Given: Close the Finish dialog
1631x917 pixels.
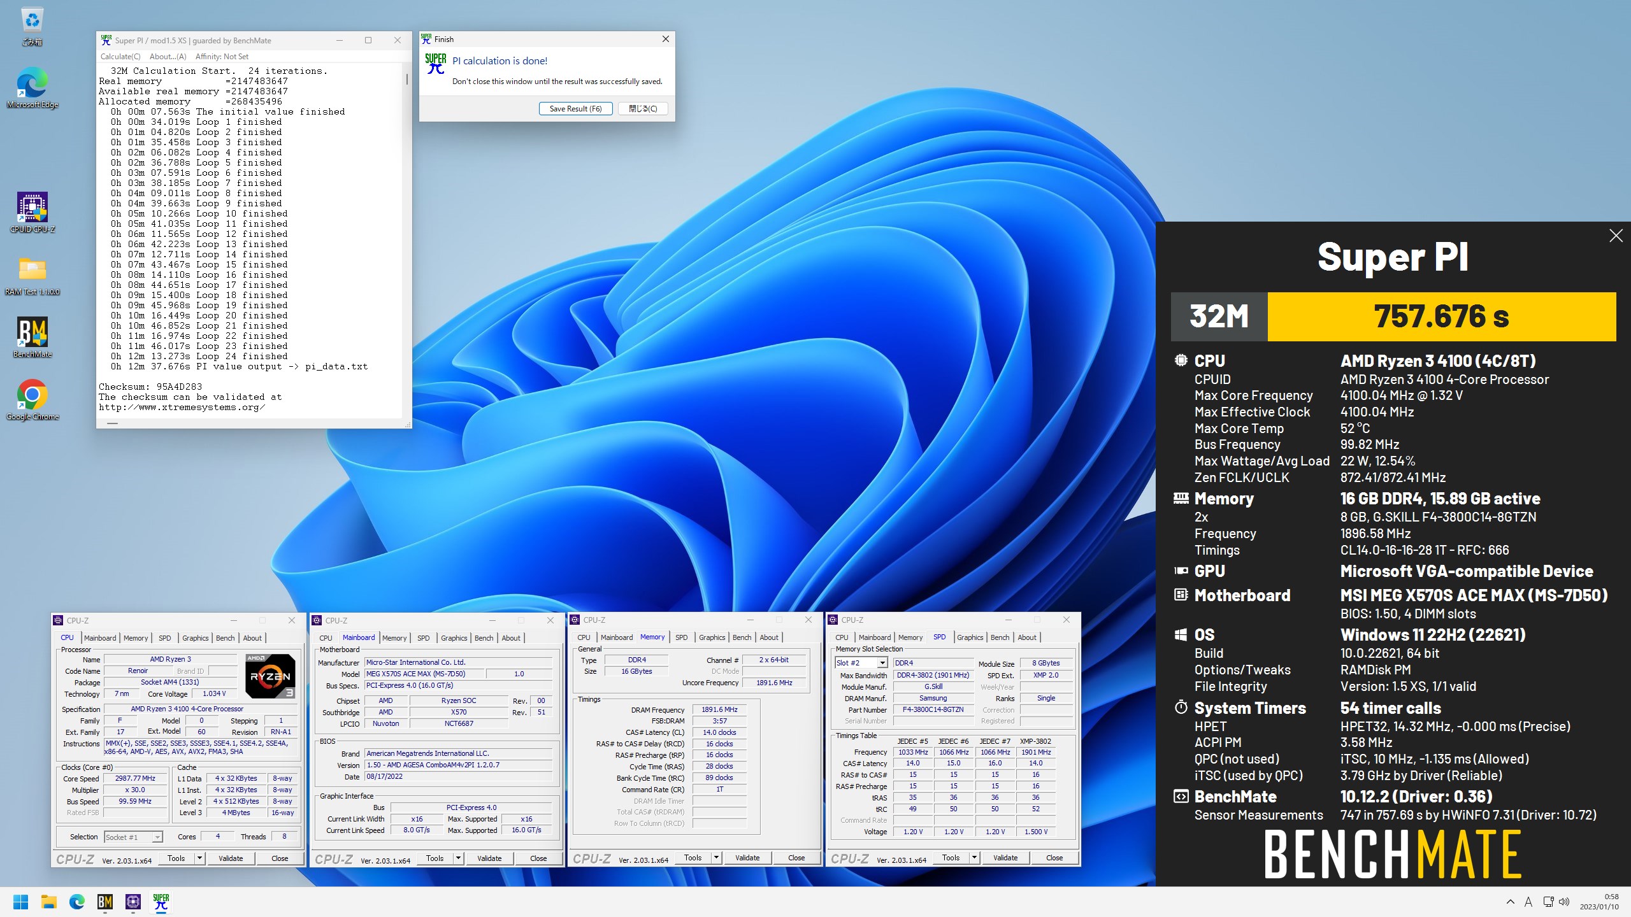Looking at the screenshot, I should (665, 39).
